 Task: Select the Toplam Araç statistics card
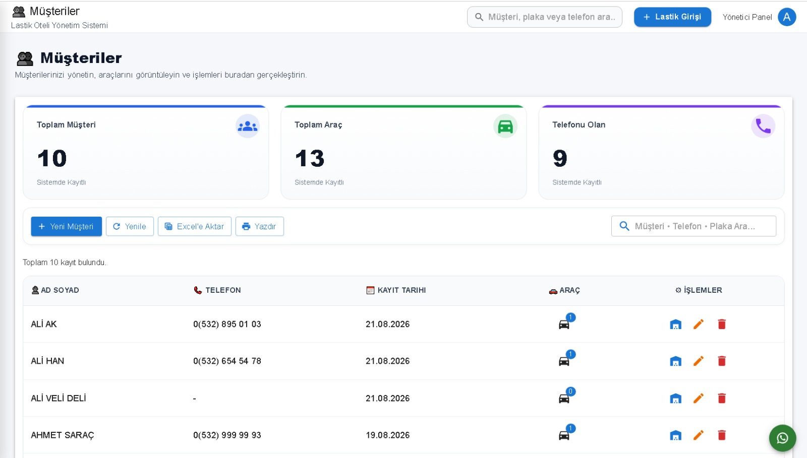coord(403,152)
